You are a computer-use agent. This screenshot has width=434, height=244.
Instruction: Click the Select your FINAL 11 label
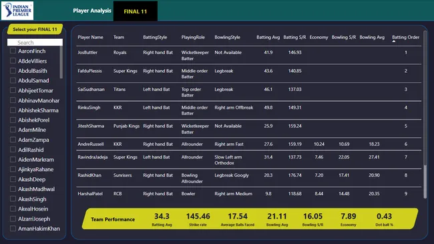click(35, 29)
